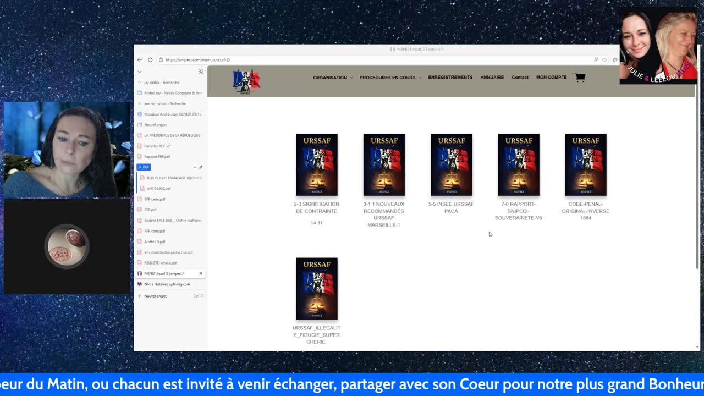Open 'REPUBLIQUE FRANCAISE PRESIDE' grouped tab

172,178
